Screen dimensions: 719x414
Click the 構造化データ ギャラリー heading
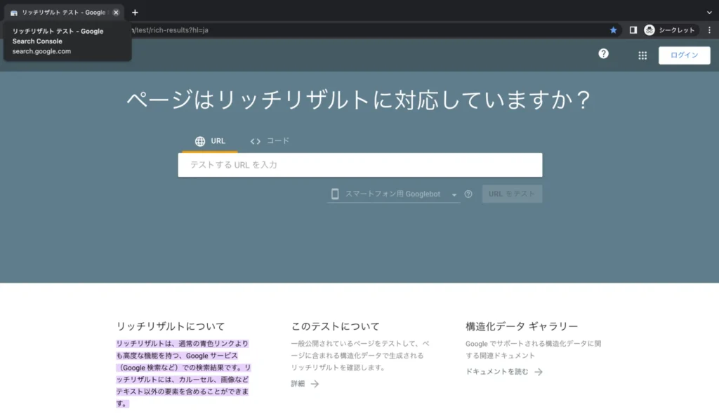coord(522,326)
